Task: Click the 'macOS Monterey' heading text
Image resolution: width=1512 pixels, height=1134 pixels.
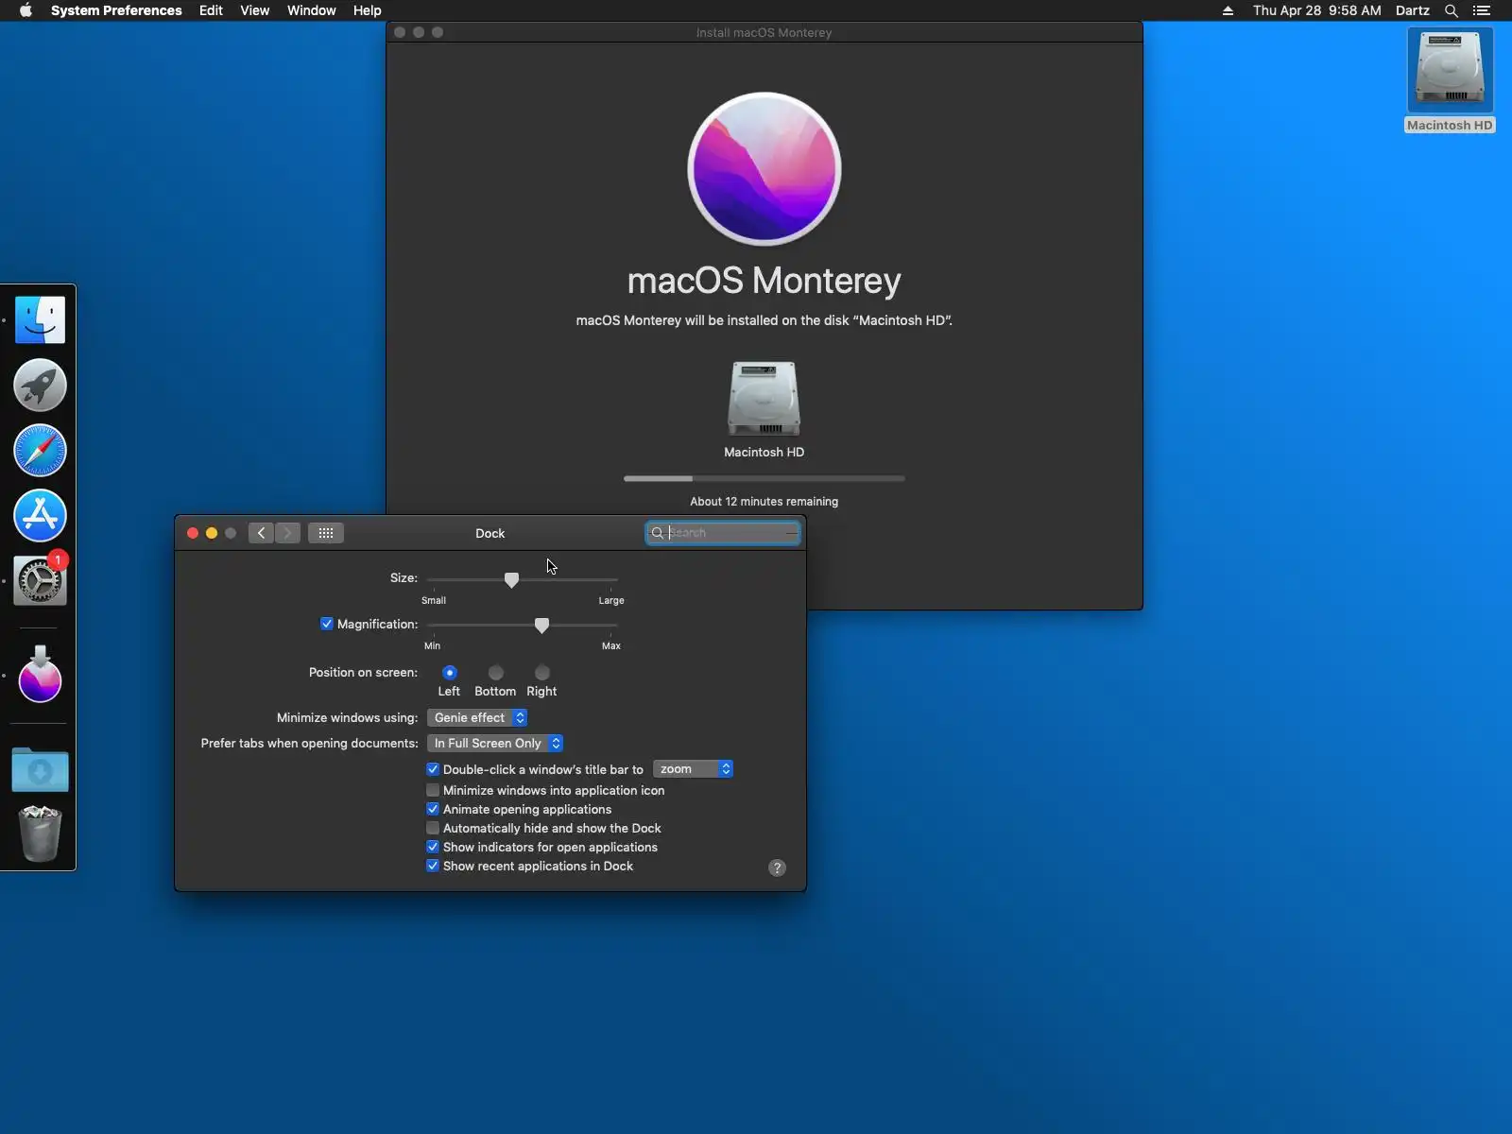Action: click(764, 281)
